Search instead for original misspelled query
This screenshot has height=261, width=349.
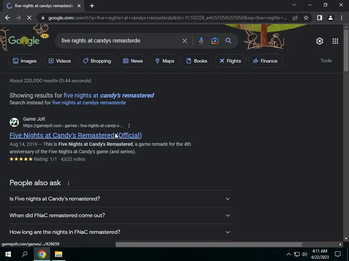coord(89,103)
